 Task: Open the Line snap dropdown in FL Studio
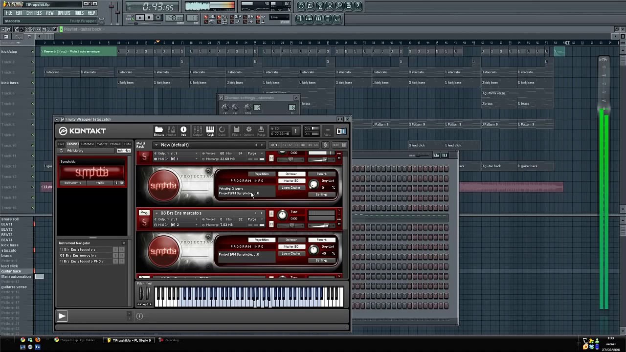[x=280, y=18]
